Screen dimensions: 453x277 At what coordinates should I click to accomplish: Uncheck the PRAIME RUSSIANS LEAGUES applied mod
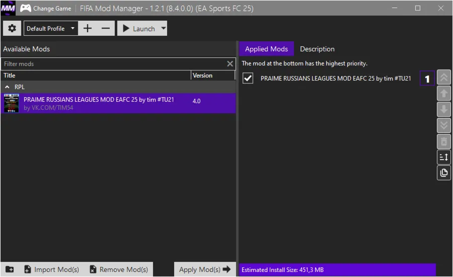248,78
